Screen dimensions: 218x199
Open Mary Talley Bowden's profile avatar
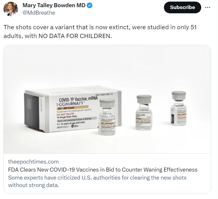click(x=11, y=9)
